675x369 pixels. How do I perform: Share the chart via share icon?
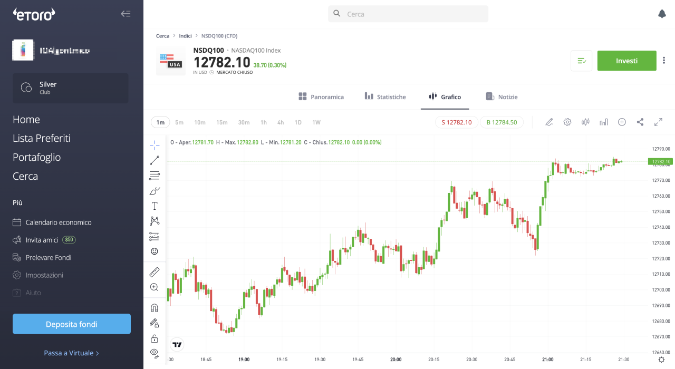pyautogui.click(x=640, y=122)
